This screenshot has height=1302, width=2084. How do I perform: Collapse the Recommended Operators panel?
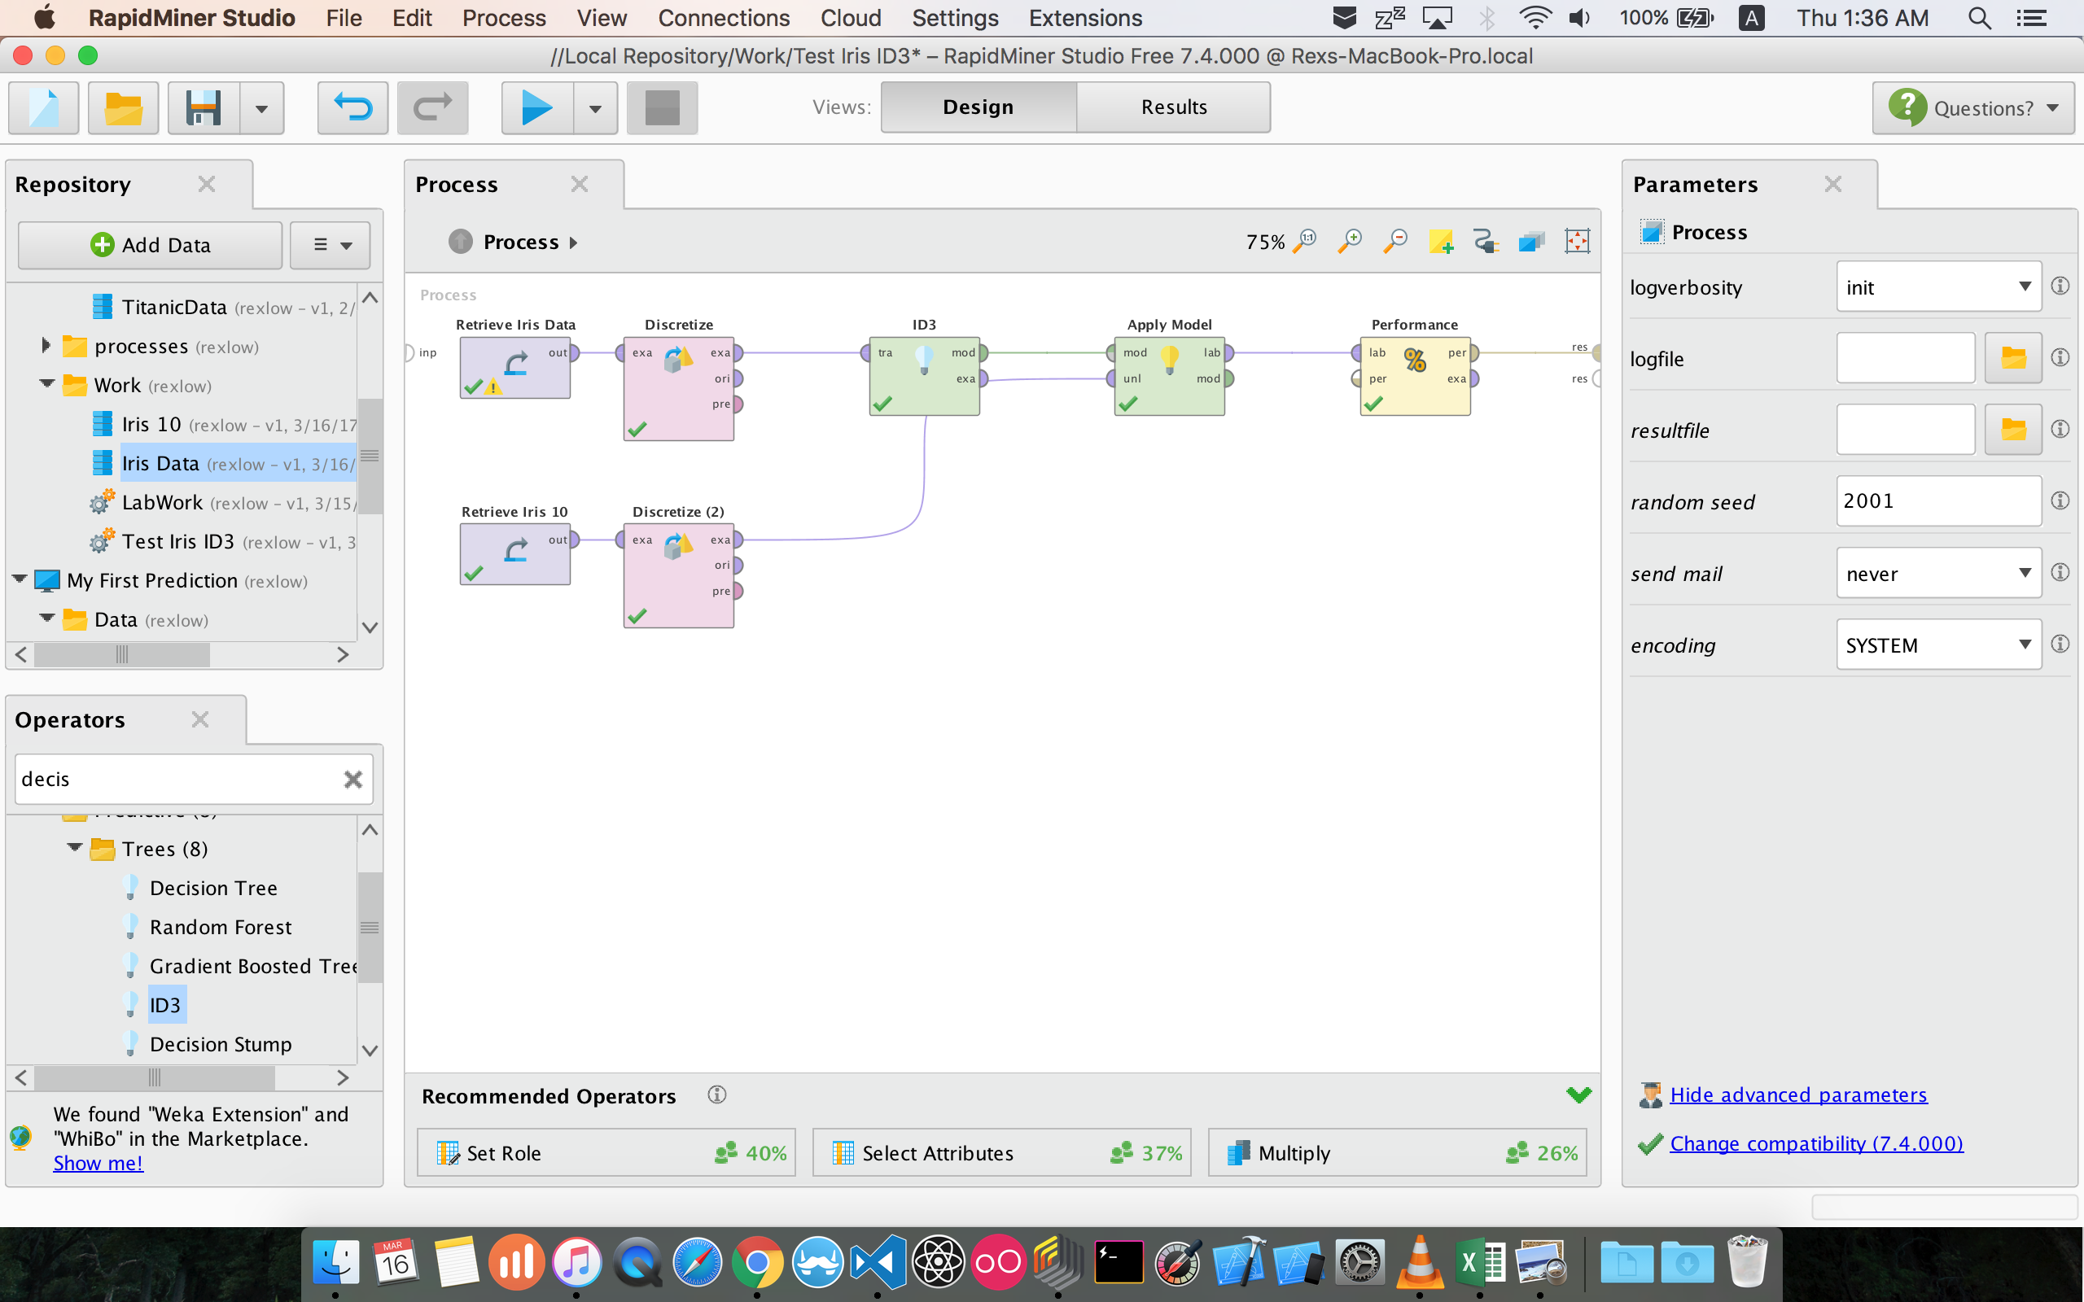pyautogui.click(x=1578, y=1094)
